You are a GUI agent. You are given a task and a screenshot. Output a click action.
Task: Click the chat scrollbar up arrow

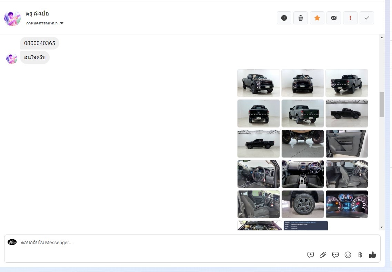coord(382,37)
